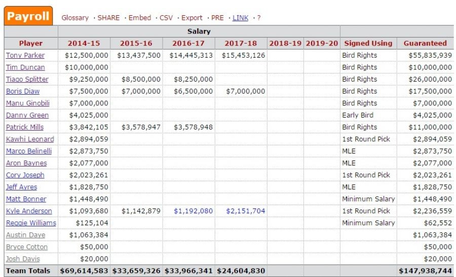This screenshot has width=456, height=277.
Task: Sort by the Guaranteed column header
Action: [x=425, y=44]
